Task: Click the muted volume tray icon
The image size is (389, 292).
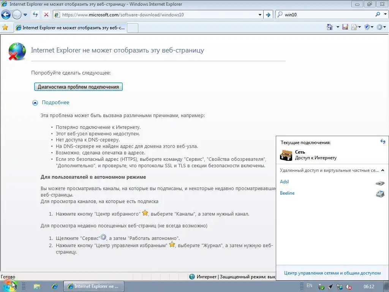Action: (348, 287)
